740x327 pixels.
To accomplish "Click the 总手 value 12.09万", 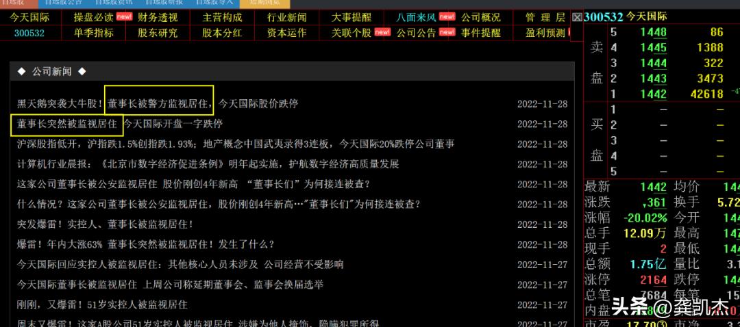I will pos(645,233).
